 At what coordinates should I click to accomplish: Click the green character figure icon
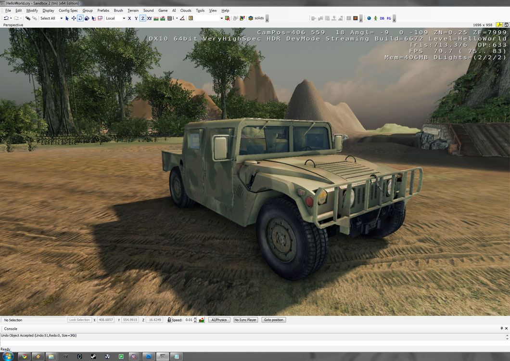[x=375, y=18]
